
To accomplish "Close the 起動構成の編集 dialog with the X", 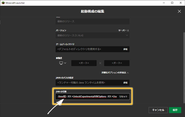I will coord(179,11).
